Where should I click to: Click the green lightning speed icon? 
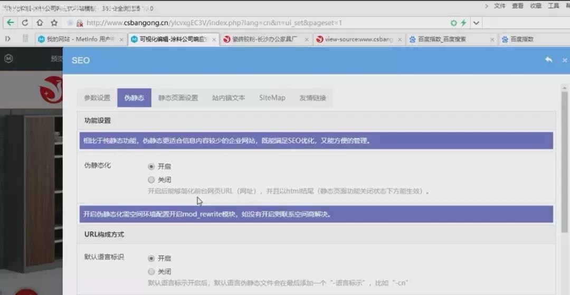(x=463, y=23)
